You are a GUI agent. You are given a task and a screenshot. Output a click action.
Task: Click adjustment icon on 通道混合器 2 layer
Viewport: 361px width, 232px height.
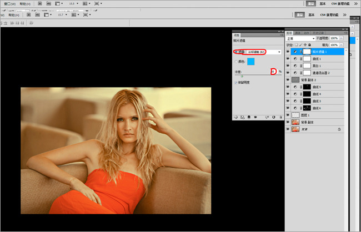point(295,73)
